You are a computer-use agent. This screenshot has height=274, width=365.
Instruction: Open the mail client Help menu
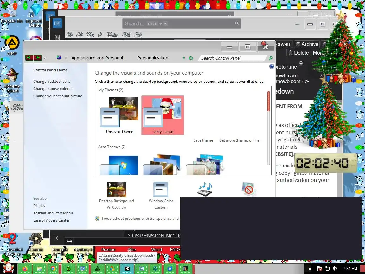[138, 35]
